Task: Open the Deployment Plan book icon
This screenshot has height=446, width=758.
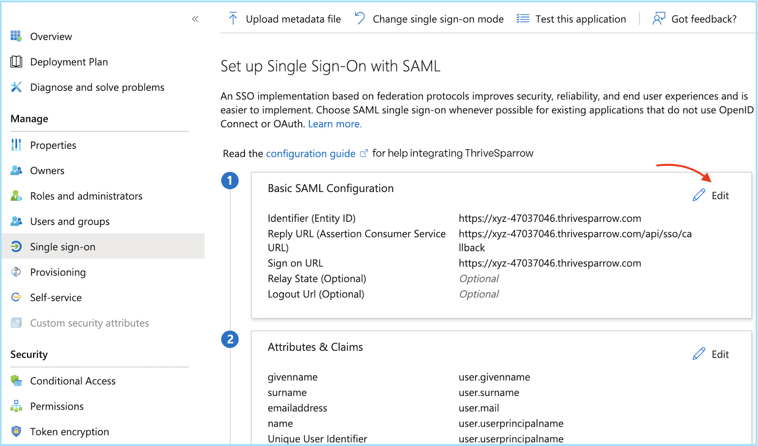Action: 16,62
